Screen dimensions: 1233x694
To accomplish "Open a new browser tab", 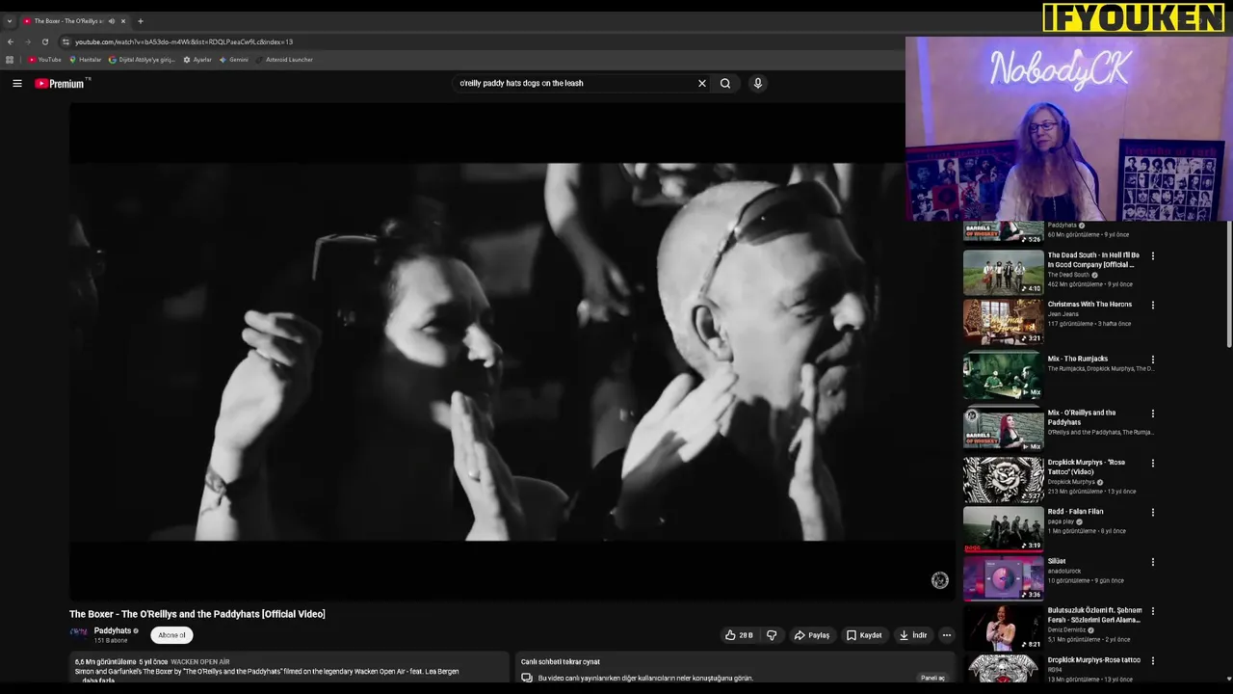I will click(141, 21).
